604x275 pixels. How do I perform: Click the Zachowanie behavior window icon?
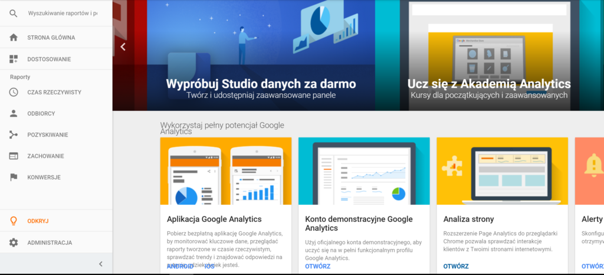click(14, 156)
